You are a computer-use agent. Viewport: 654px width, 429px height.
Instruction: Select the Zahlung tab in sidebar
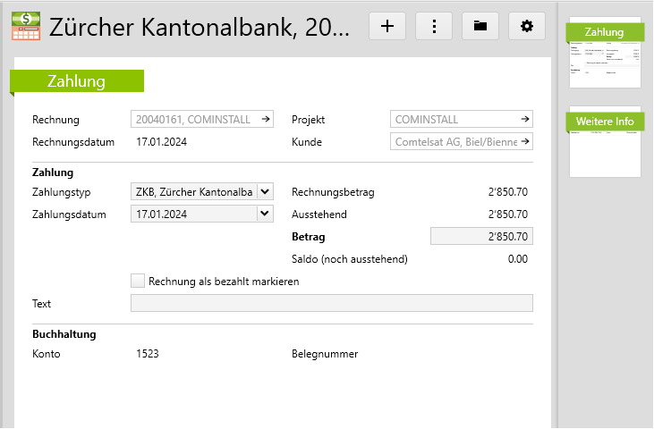click(605, 32)
